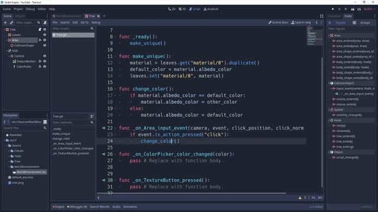This screenshot has height=212, width=378.
Task: Open the Scene menu
Action: [x=6, y=9]
